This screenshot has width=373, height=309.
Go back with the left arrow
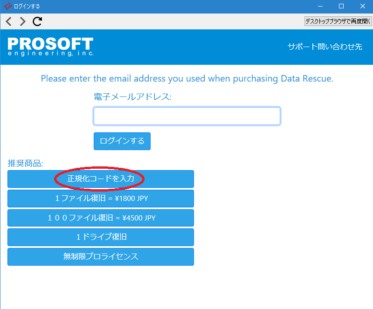pyautogui.click(x=9, y=21)
